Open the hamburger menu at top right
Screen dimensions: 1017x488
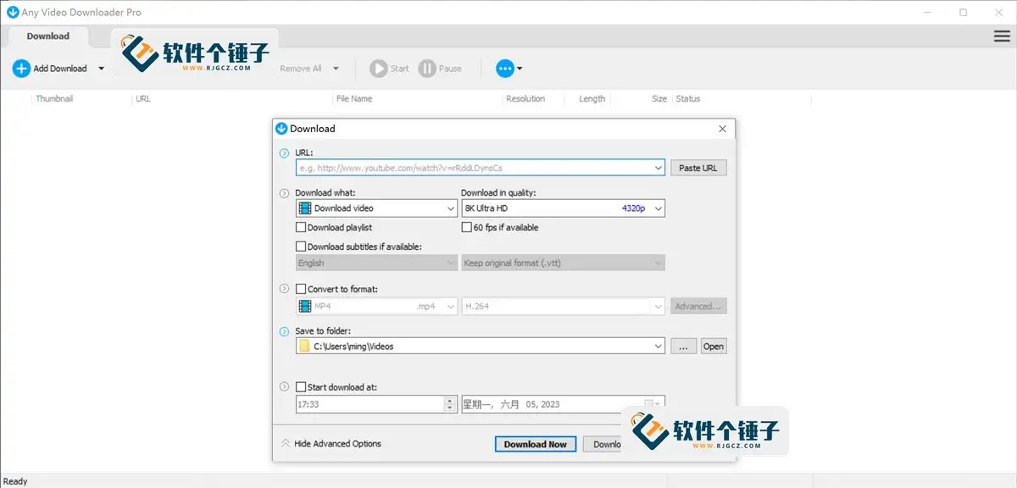click(1001, 36)
